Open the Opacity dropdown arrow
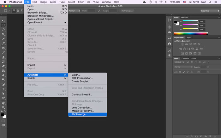 [x=208, y=67]
